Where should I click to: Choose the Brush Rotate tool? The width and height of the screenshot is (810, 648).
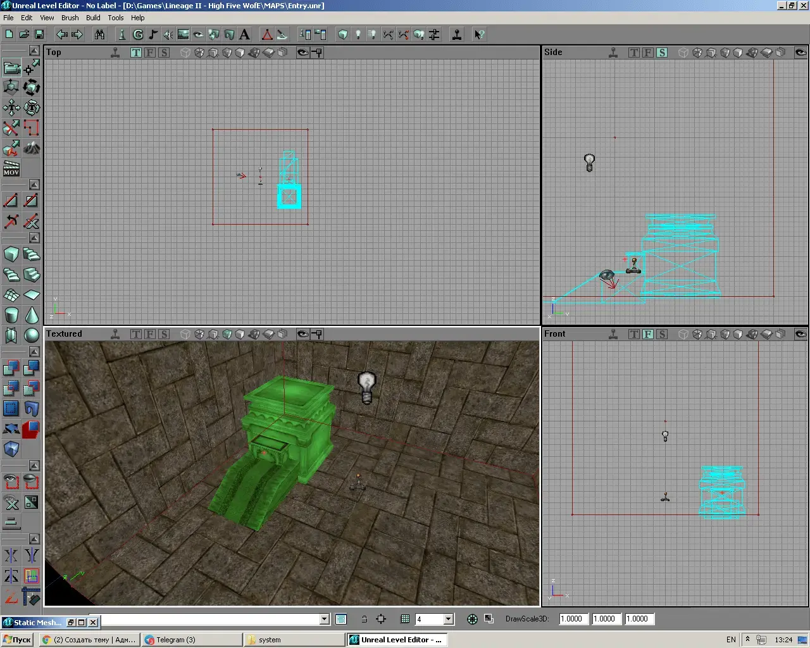[31, 87]
